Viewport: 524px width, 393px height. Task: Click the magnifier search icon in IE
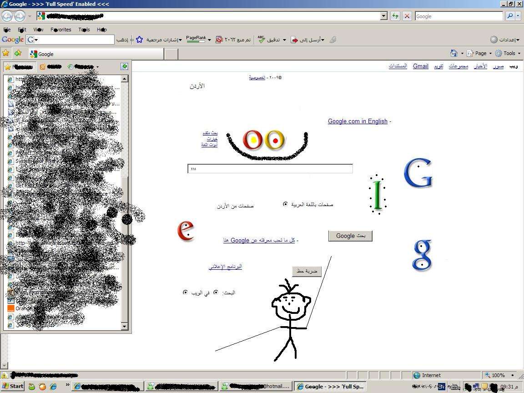[x=509, y=16]
